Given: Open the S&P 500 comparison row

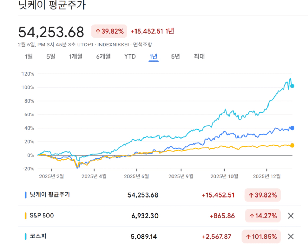Looking at the screenshot, I should coord(42,216).
